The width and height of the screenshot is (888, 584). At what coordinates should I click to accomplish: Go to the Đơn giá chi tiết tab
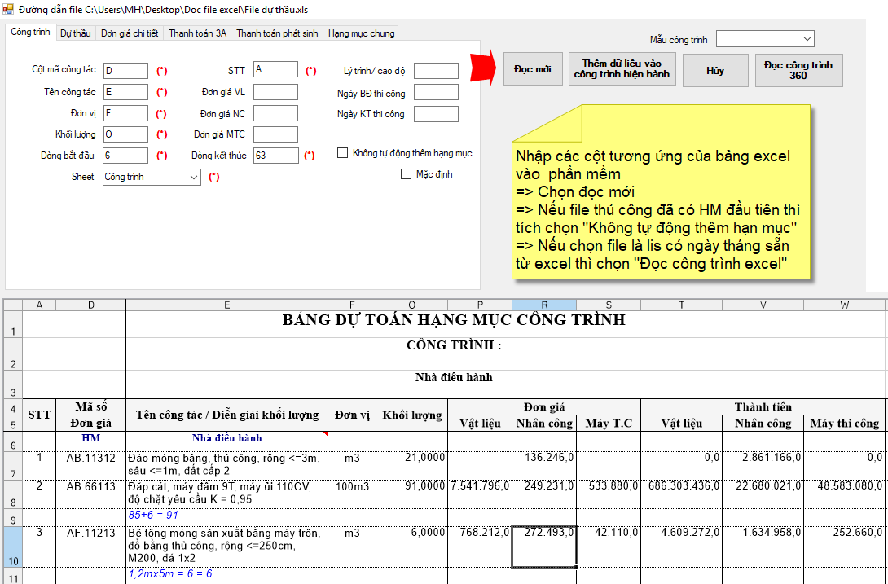130,33
